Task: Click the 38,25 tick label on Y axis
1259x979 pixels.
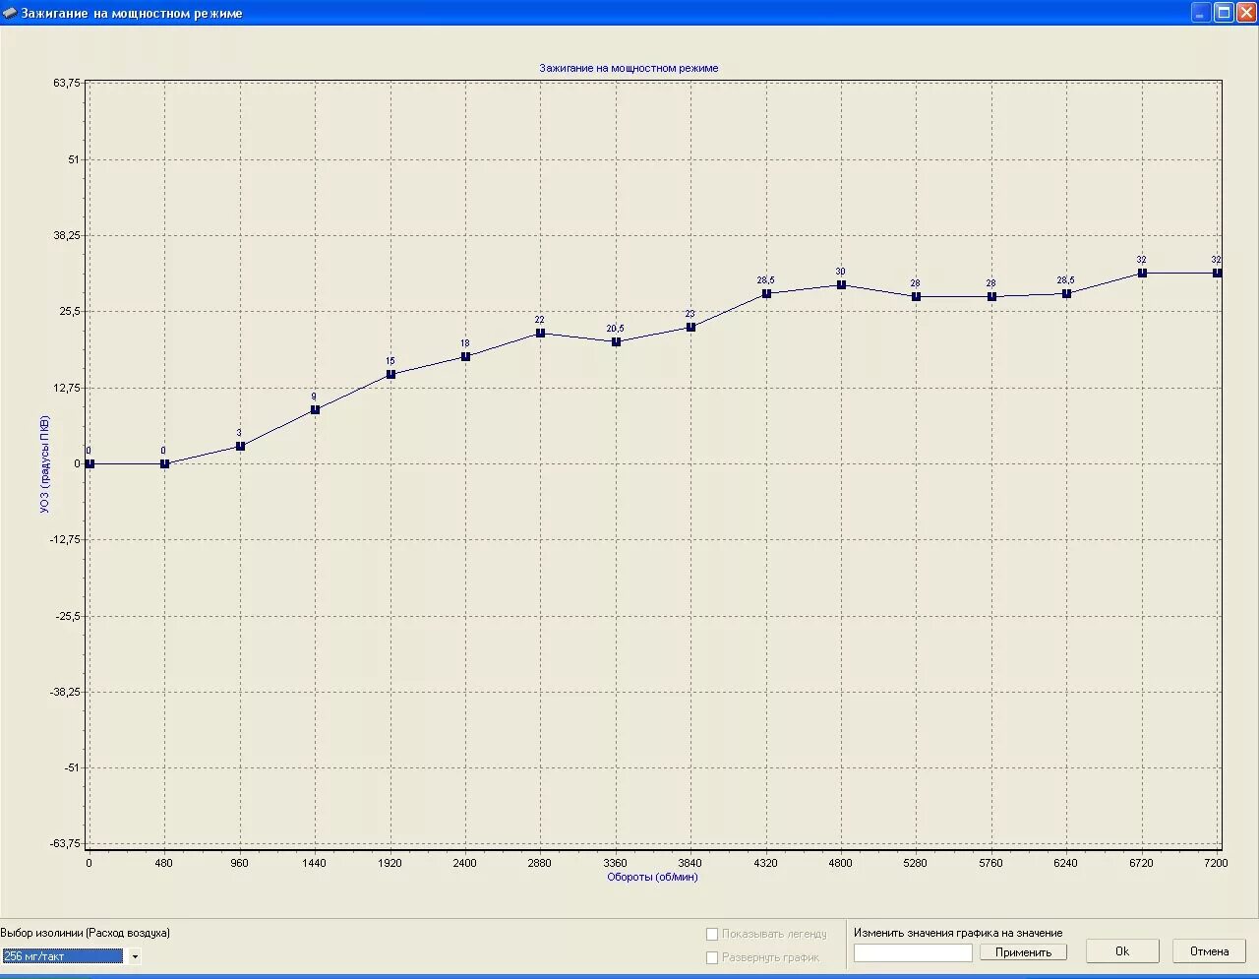Action: coord(67,235)
